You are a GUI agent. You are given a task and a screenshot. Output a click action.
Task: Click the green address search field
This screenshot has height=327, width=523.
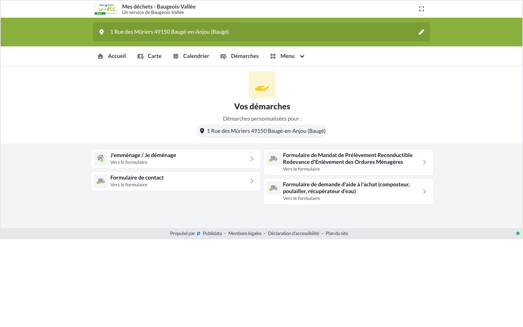point(261,32)
